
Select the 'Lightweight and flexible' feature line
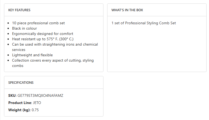(32, 55)
